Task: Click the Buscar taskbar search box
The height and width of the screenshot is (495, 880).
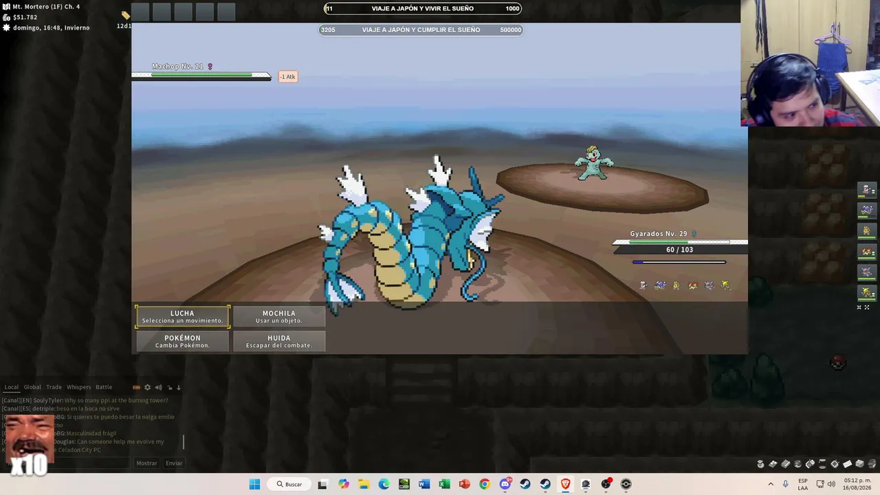Action: coord(289,484)
